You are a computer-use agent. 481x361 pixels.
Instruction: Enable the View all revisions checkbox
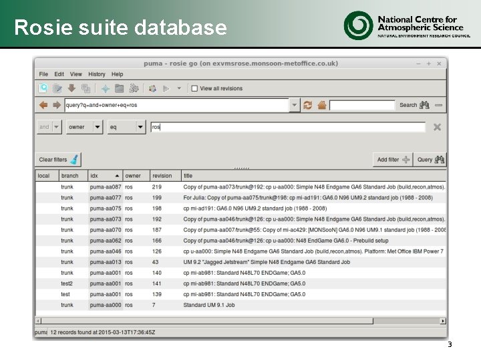tap(194, 88)
